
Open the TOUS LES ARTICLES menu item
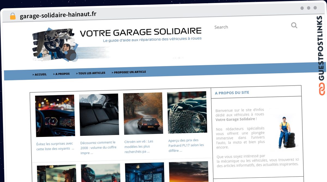(x=90, y=73)
